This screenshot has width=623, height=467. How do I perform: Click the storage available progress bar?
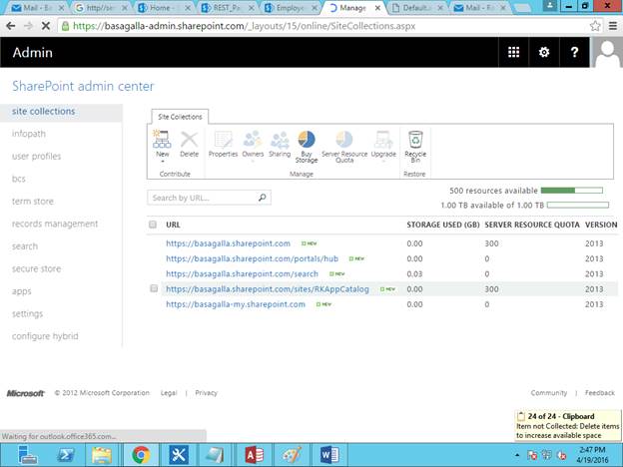578,205
